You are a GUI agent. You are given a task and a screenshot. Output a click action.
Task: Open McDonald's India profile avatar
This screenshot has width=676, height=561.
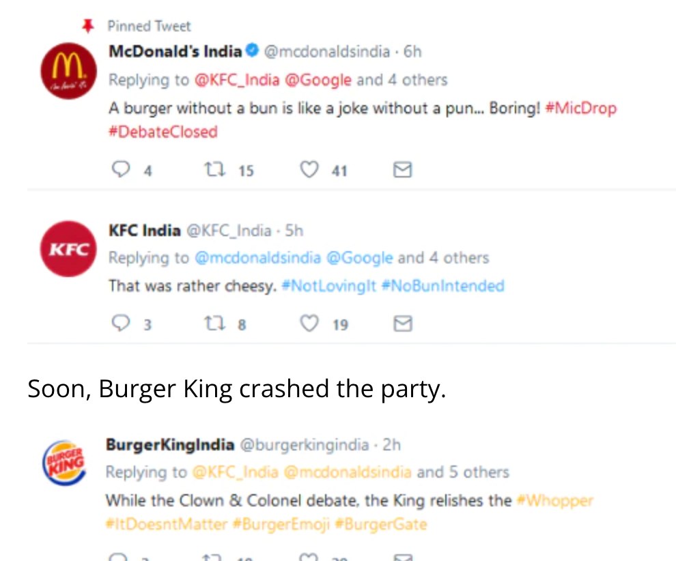(x=68, y=70)
